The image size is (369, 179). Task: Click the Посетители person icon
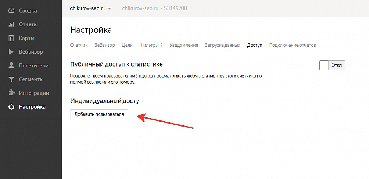11,65
